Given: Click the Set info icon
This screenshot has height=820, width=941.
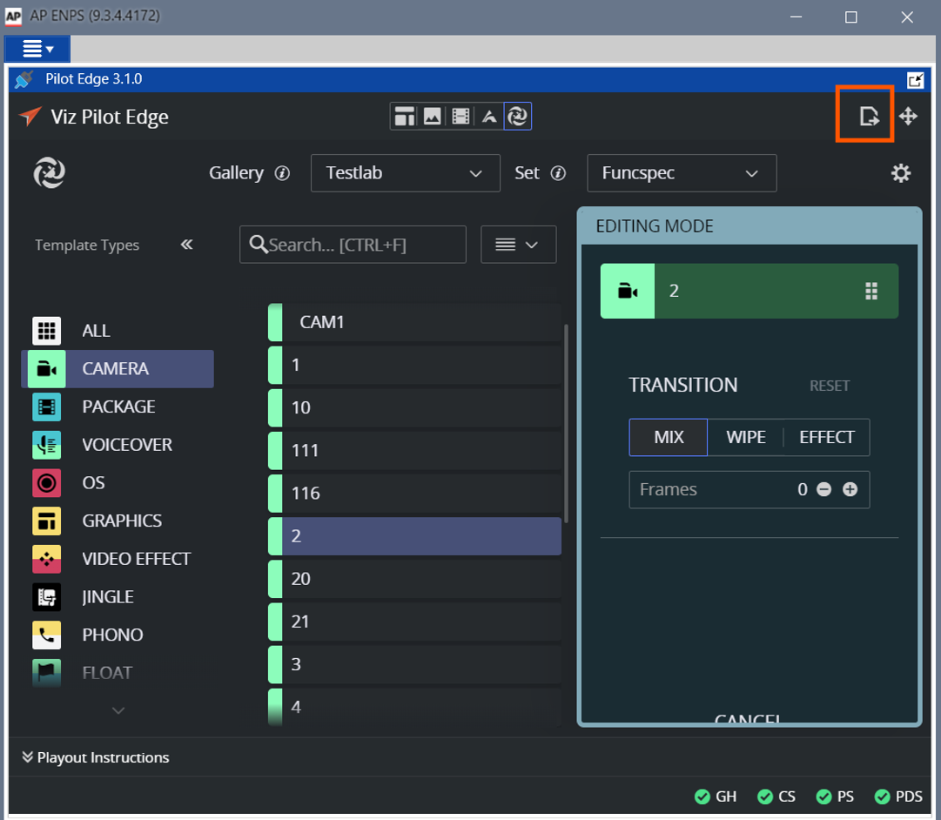Looking at the screenshot, I should point(558,173).
